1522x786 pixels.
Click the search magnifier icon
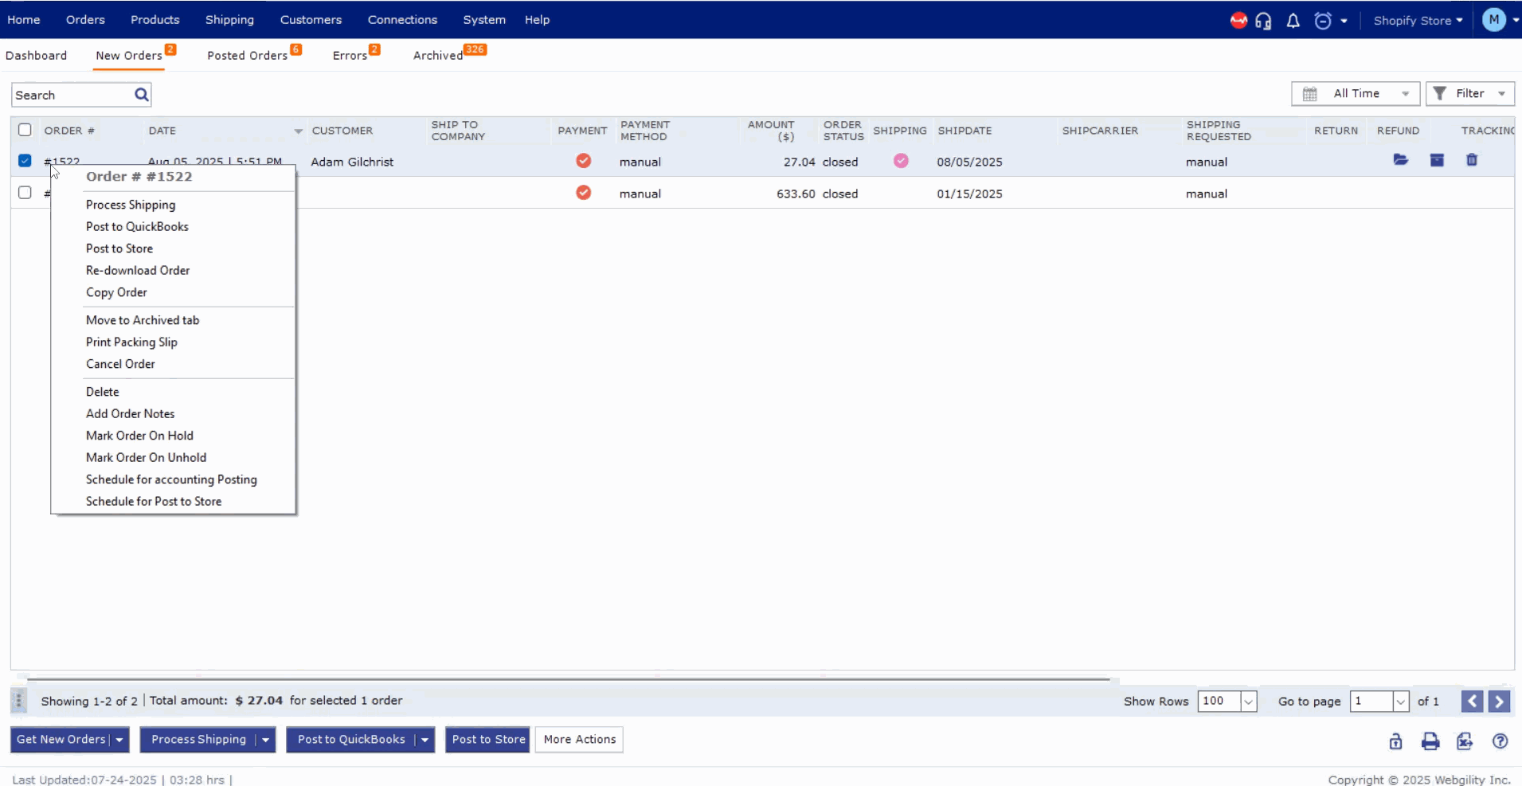[141, 95]
